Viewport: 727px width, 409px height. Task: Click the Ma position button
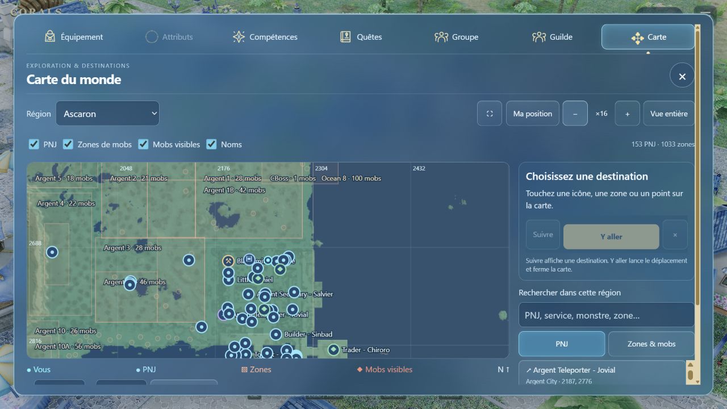(532, 114)
